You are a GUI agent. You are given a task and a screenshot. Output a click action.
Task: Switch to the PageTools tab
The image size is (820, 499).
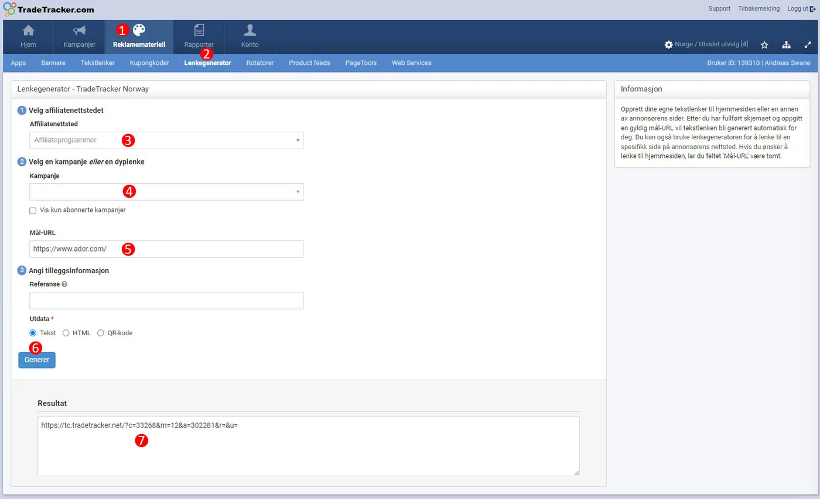(x=361, y=63)
